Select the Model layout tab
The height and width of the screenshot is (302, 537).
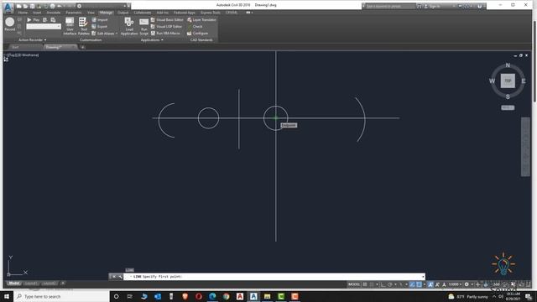click(13, 284)
